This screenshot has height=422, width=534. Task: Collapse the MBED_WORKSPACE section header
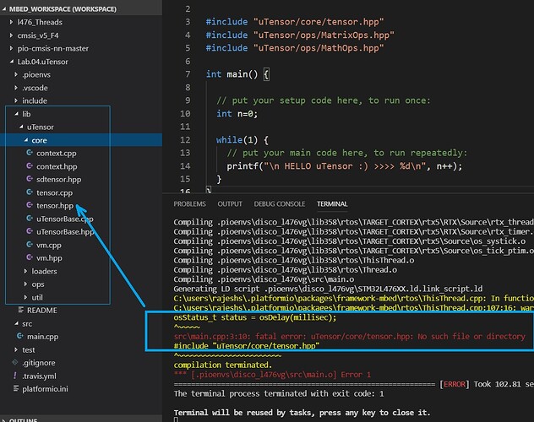click(x=81, y=8)
